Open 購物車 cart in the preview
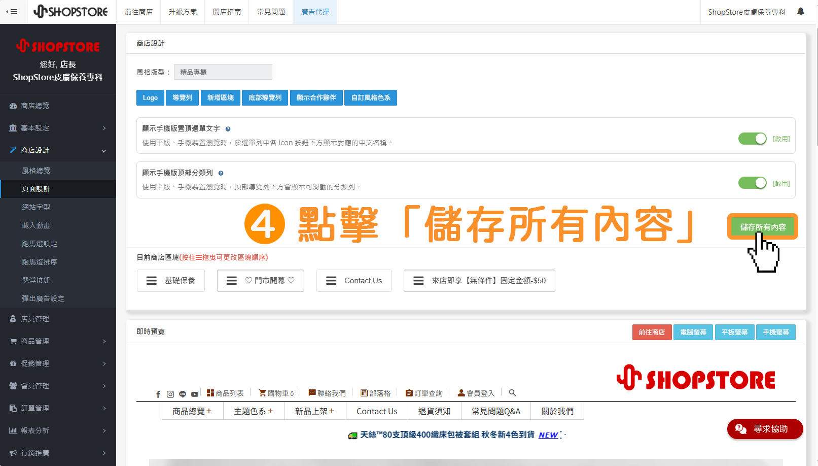 [x=276, y=393]
